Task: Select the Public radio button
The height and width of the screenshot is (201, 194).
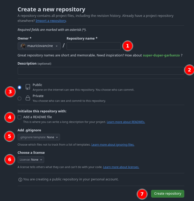Action: 19,87
